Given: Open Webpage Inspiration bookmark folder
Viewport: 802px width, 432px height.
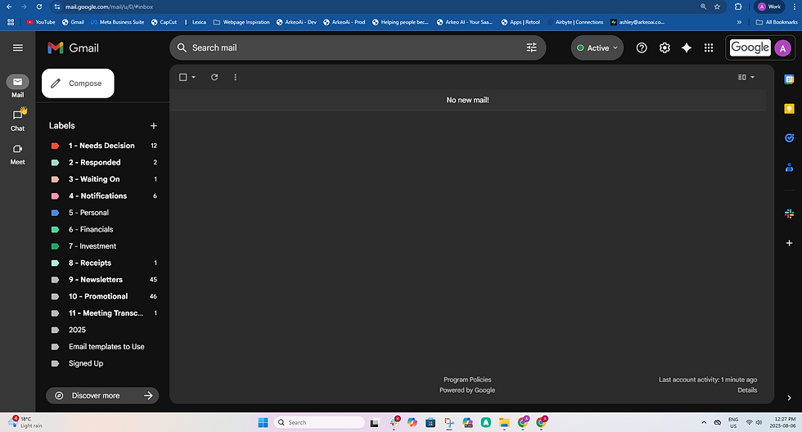Looking at the screenshot, I should (241, 22).
